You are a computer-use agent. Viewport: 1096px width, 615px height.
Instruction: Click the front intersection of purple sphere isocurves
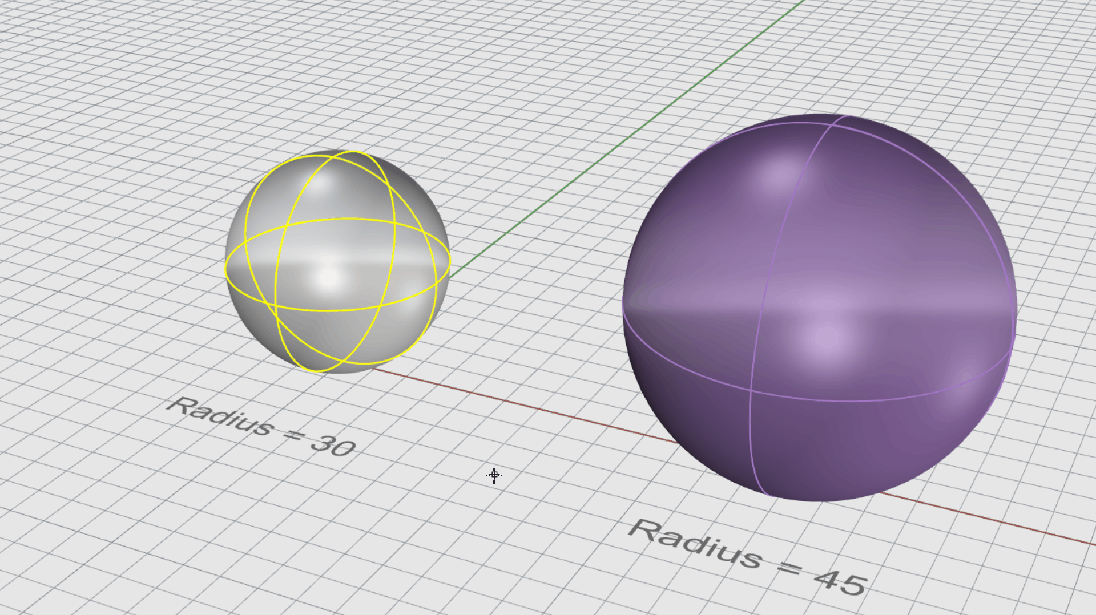(x=750, y=390)
